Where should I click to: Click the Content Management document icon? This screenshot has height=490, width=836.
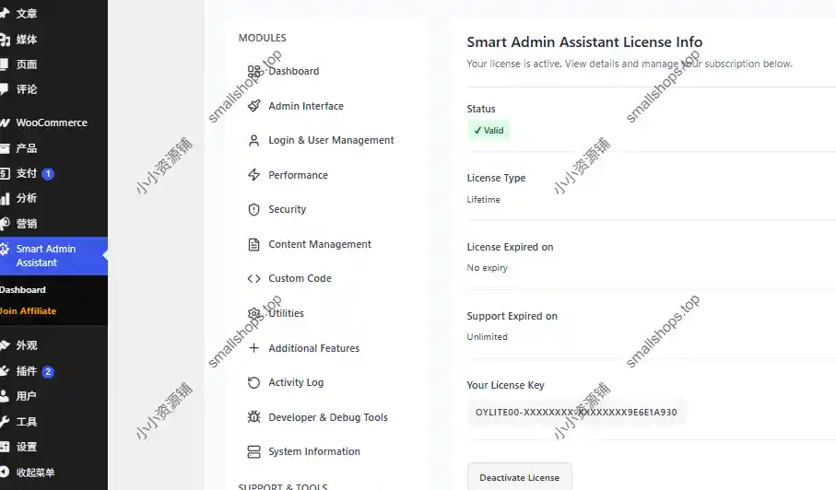(253, 244)
